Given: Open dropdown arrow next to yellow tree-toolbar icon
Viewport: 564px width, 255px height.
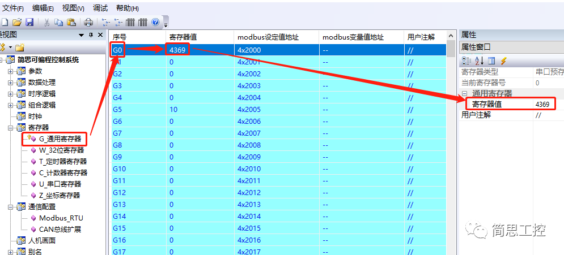Looking at the screenshot, I should [11, 47].
